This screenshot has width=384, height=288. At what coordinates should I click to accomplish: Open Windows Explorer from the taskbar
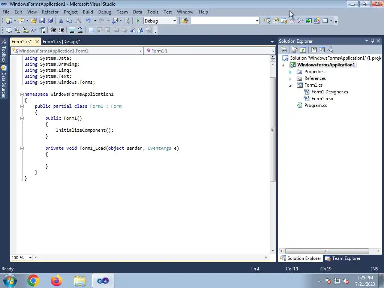coord(80,280)
